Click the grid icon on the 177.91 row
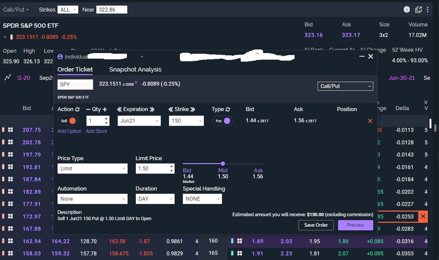Viewport: 439px width, 260px height. click(11, 204)
